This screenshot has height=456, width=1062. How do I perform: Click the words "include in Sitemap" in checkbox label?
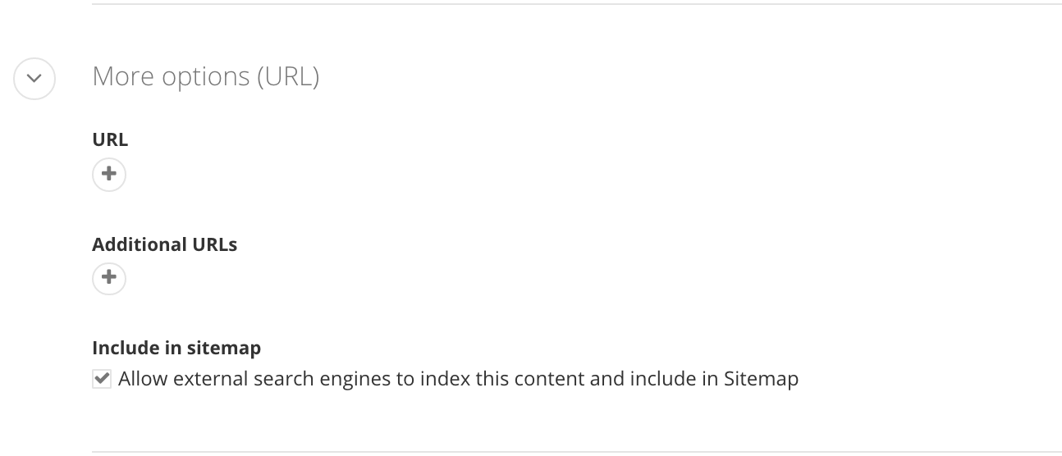[x=714, y=379]
